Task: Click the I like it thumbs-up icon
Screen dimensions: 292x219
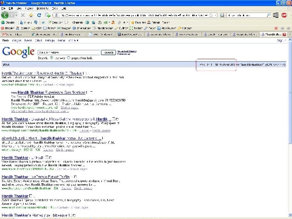Action: coord(21,23)
